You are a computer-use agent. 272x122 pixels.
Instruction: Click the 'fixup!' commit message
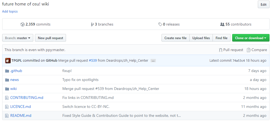(x=67, y=71)
